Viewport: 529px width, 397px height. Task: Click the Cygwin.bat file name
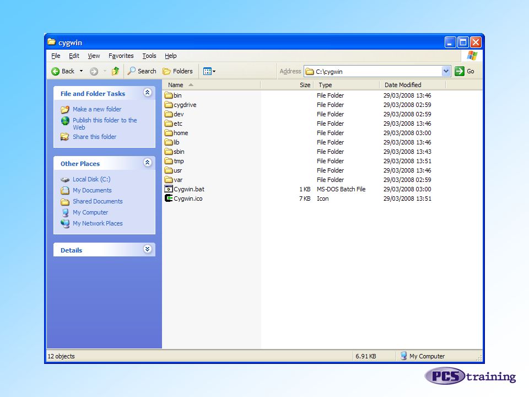pos(189,189)
